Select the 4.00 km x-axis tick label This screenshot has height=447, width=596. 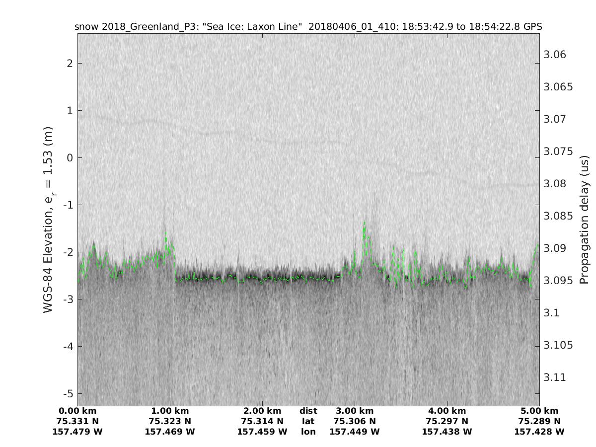(x=447, y=411)
